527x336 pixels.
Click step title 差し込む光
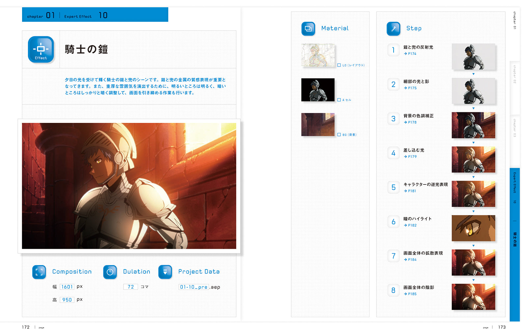click(x=414, y=150)
